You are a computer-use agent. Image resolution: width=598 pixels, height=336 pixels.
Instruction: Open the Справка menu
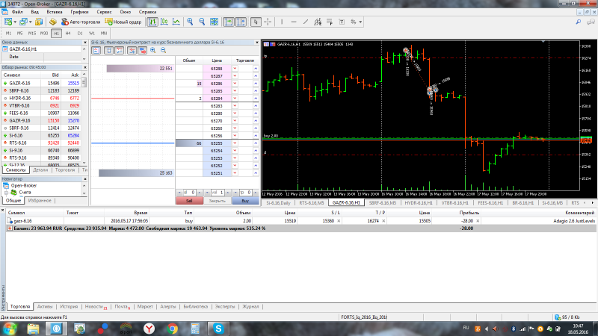pyautogui.click(x=147, y=12)
